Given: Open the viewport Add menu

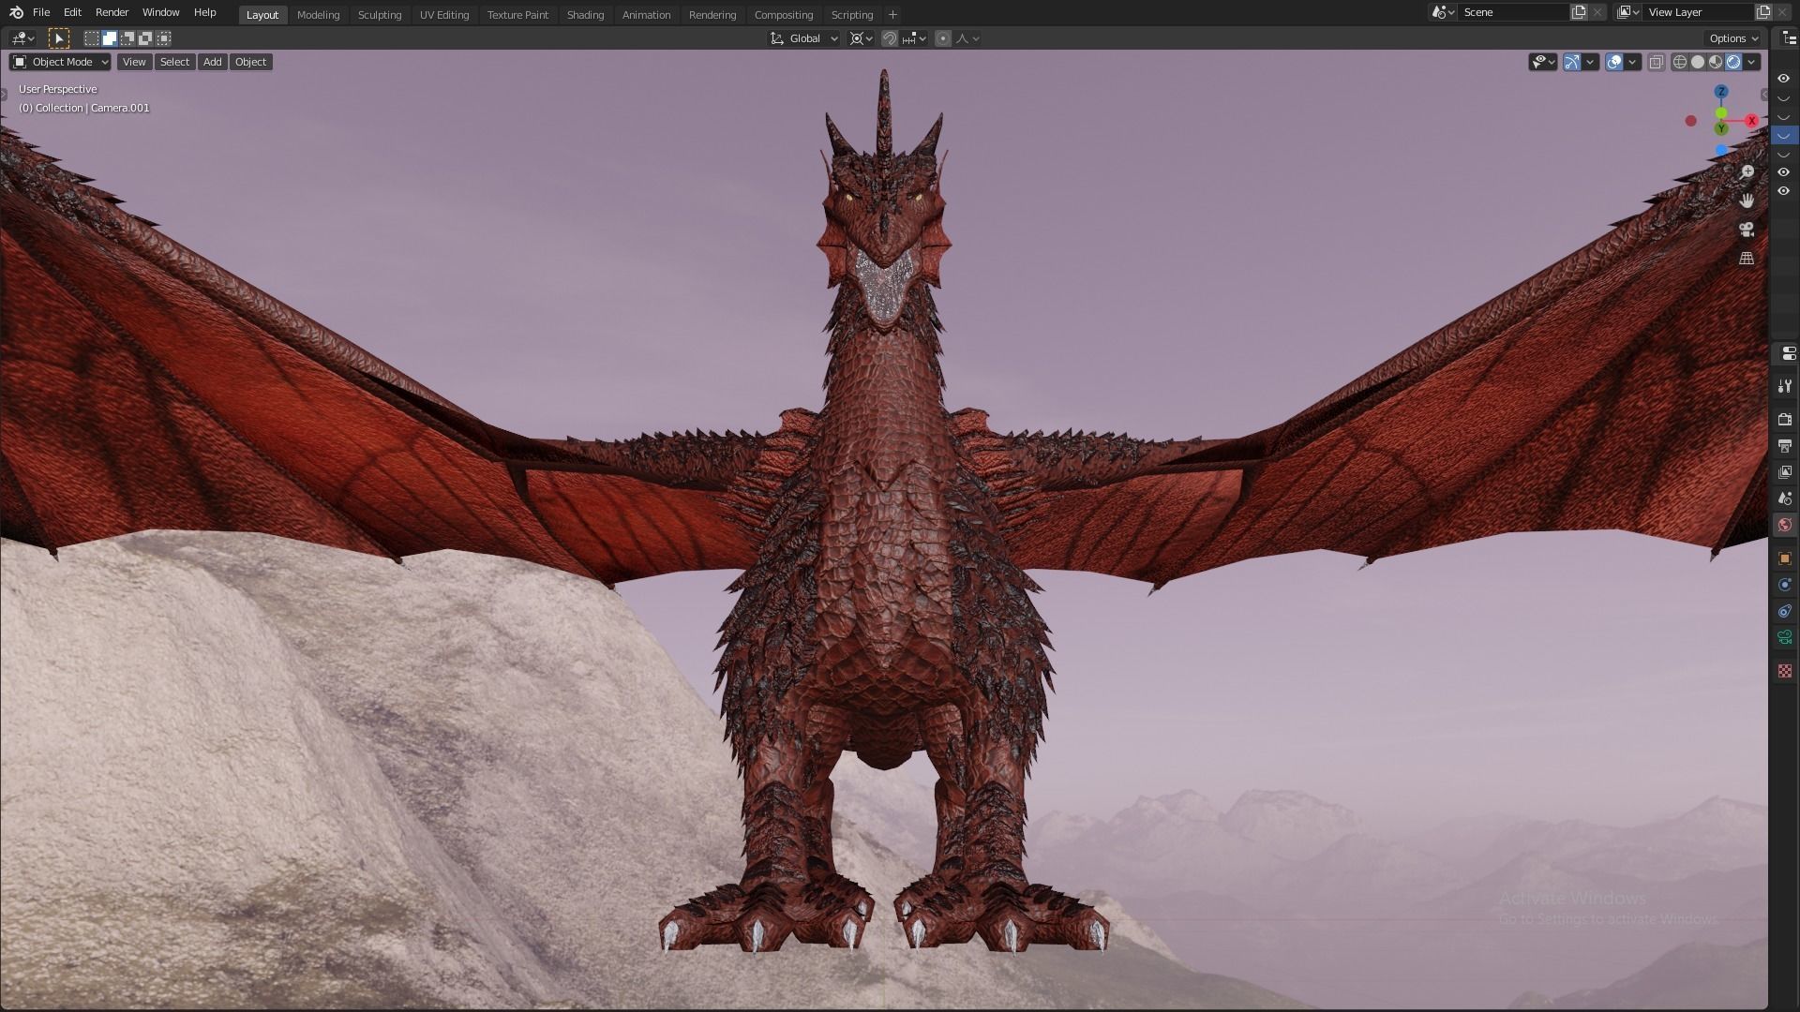Looking at the screenshot, I should (x=213, y=62).
